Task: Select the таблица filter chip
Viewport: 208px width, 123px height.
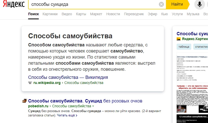Action: 184,47
